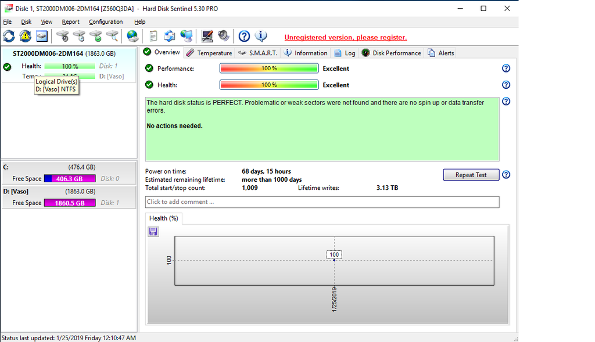Click the save floppy icon above health graph
Image resolution: width=595 pixels, height=342 pixels.
153,232
